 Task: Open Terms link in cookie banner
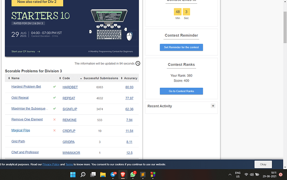(x=69, y=165)
